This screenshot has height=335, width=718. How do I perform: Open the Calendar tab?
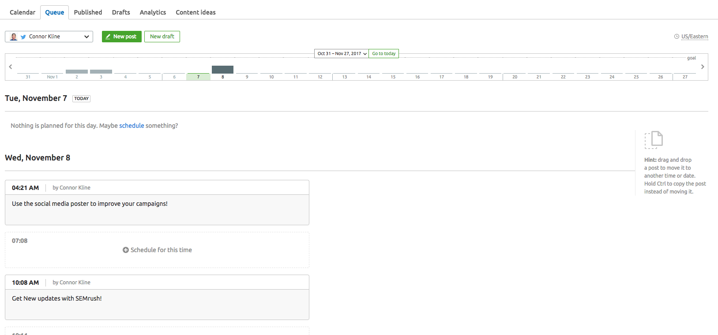(23, 12)
